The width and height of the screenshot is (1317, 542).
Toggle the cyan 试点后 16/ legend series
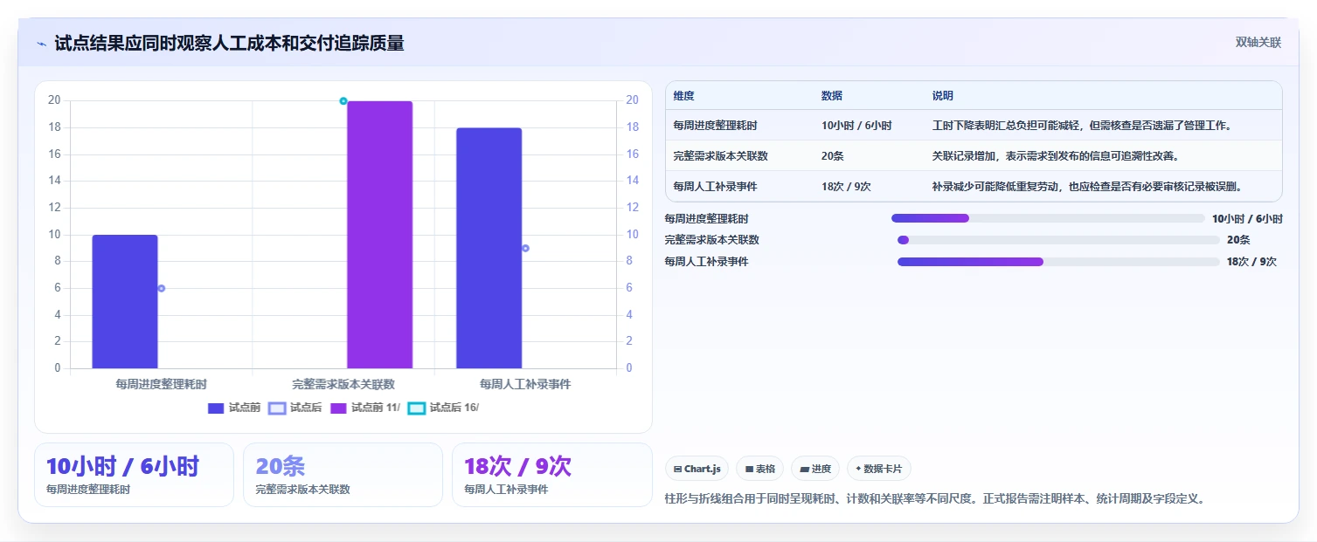(444, 408)
